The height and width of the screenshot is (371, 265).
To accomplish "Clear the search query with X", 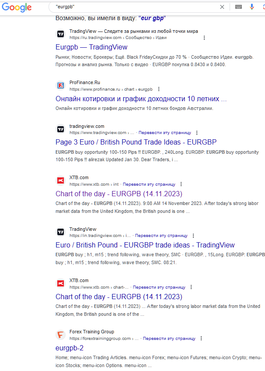I will click(x=222, y=7).
